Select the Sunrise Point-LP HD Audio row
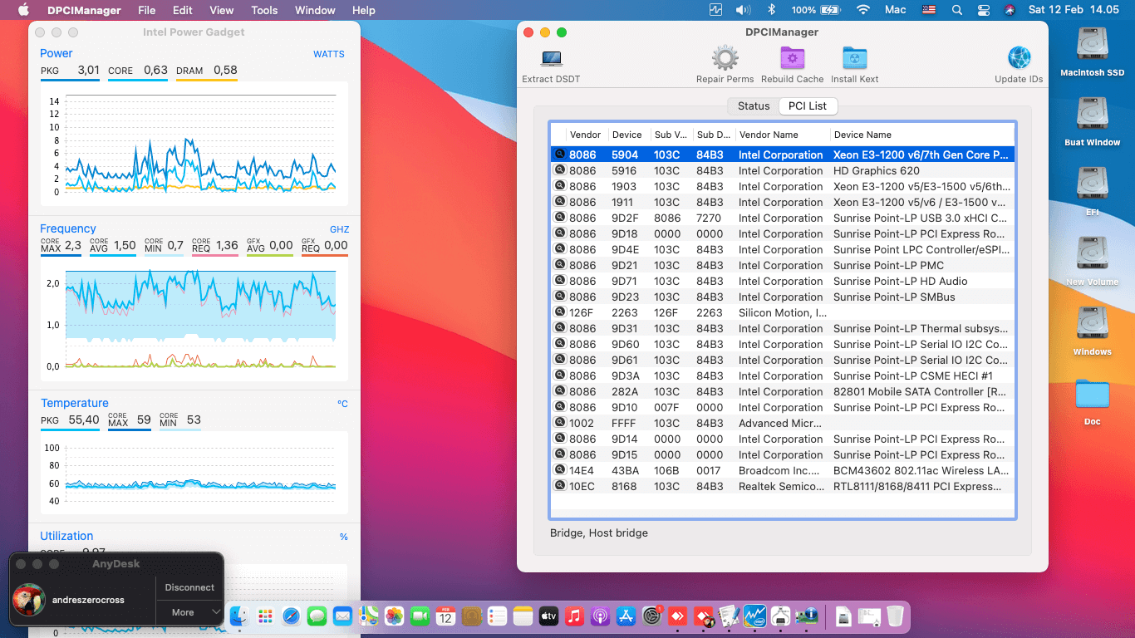Image resolution: width=1135 pixels, height=638 pixels. (782, 281)
